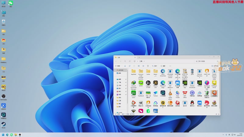This screenshot has width=244, height=137.
Task: Open the See more (...) toolbar menu
Action: (x=170, y=66)
